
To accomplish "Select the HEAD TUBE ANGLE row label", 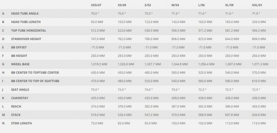I will coord(25,13).
